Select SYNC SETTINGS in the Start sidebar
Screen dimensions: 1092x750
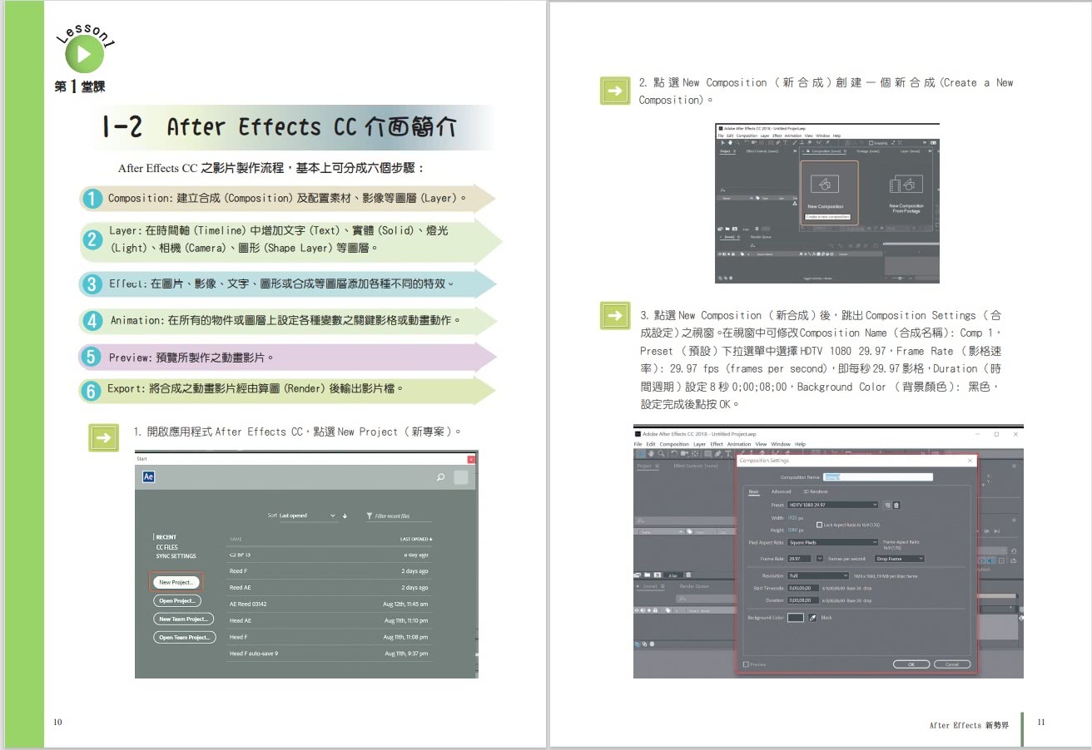pos(176,556)
